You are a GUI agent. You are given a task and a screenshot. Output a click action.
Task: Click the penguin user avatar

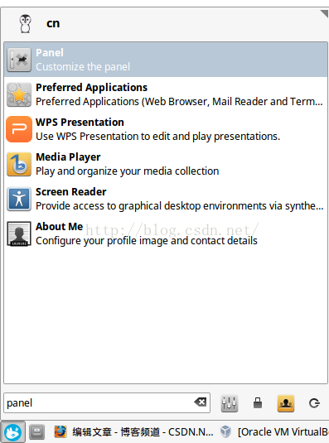[26, 24]
